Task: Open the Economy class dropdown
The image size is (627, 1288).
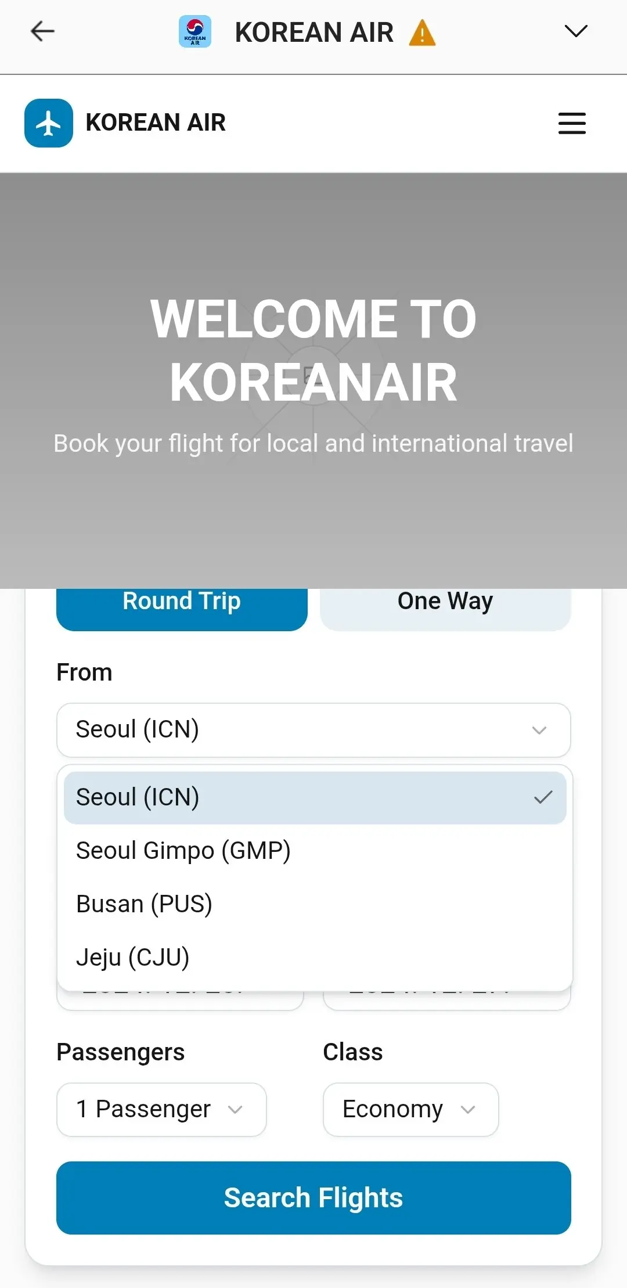Action: (x=410, y=1109)
